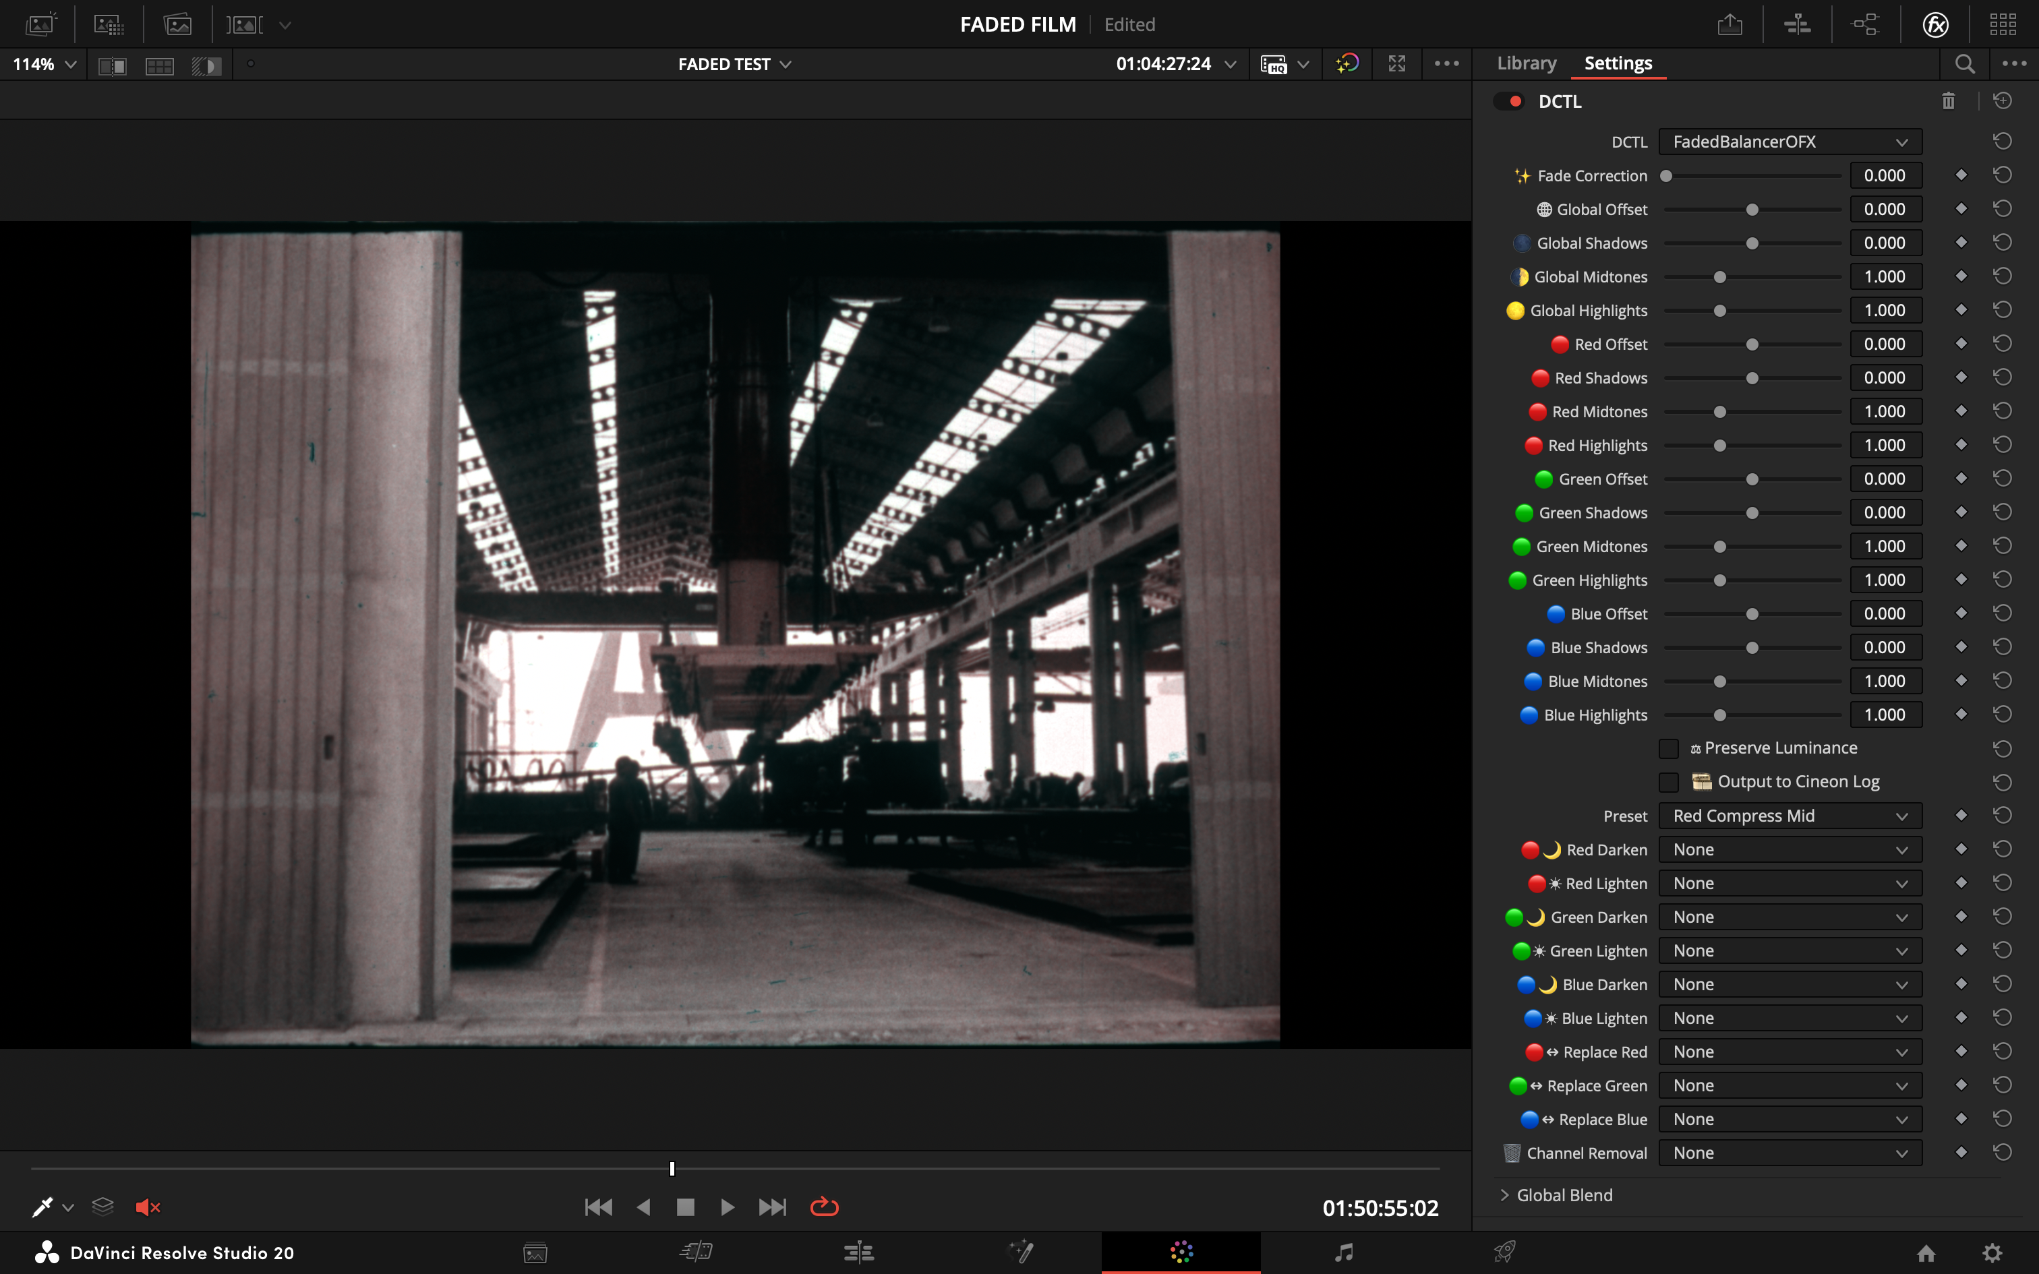Open the Preset dropdown showing Red Compress Mid
Image resolution: width=2039 pixels, height=1274 pixels.
point(1789,815)
